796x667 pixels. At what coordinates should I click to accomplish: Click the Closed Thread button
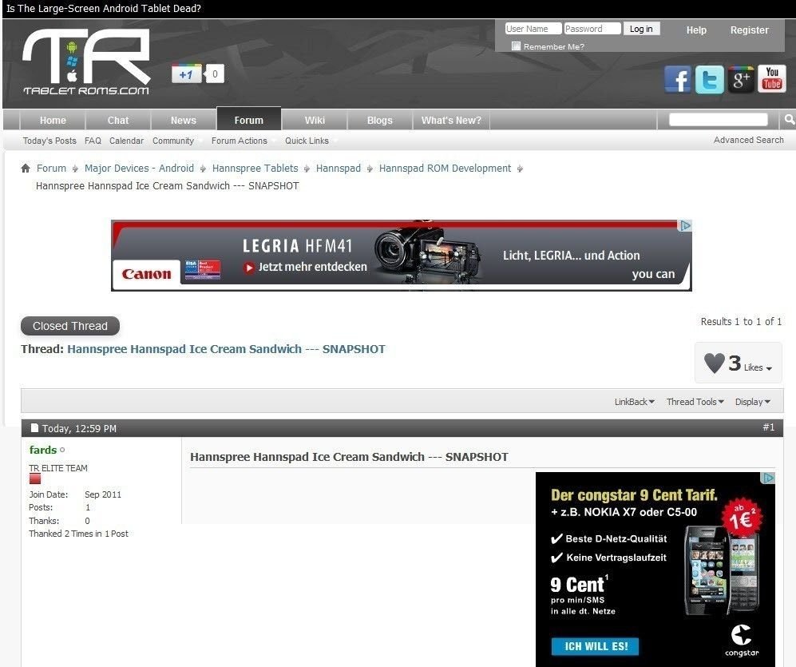(70, 326)
